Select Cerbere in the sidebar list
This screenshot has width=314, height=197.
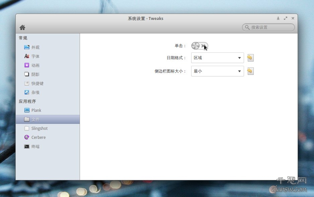coord(48,137)
